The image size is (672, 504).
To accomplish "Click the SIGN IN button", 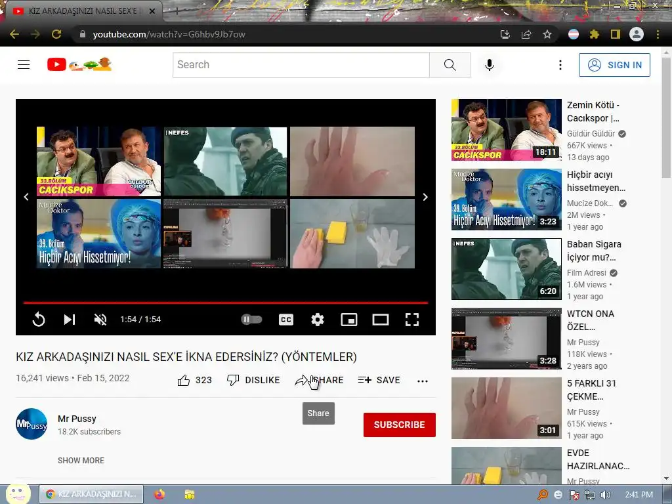I will 614,65.
